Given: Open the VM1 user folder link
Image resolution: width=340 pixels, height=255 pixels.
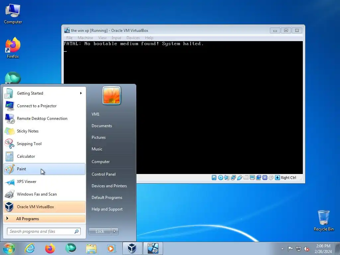Looking at the screenshot, I should (95, 114).
